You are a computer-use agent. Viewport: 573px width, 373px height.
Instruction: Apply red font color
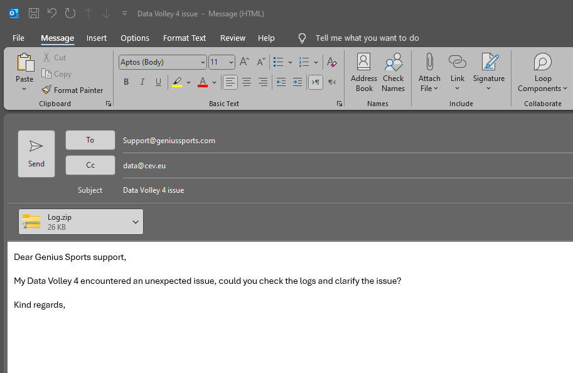pyautogui.click(x=203, y=82)
